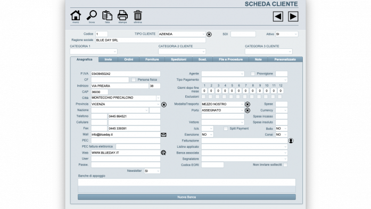
Task: Check Esclusioni box for month 6
Action: (238, 96)
